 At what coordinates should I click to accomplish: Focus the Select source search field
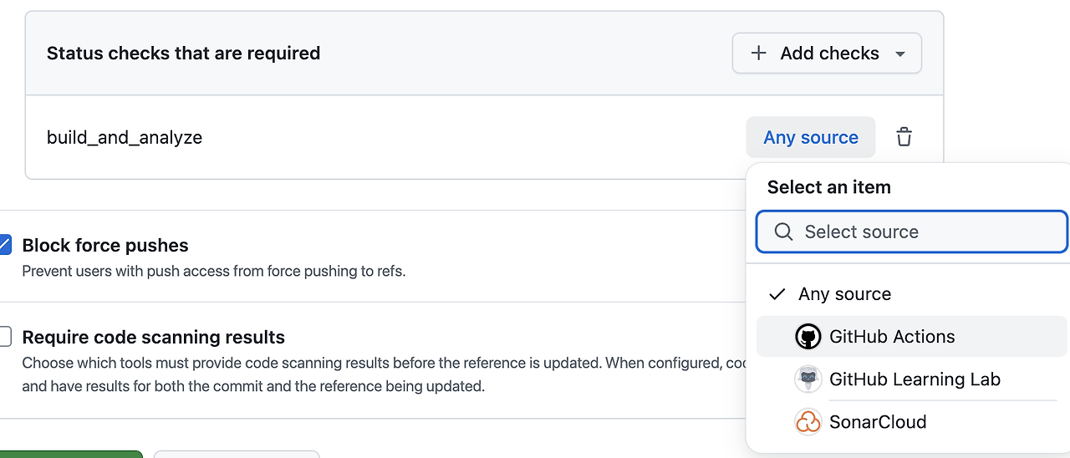(x=920, y=232)
